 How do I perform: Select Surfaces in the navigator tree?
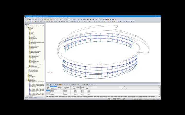pyautogui.click(x=32, y=32)
